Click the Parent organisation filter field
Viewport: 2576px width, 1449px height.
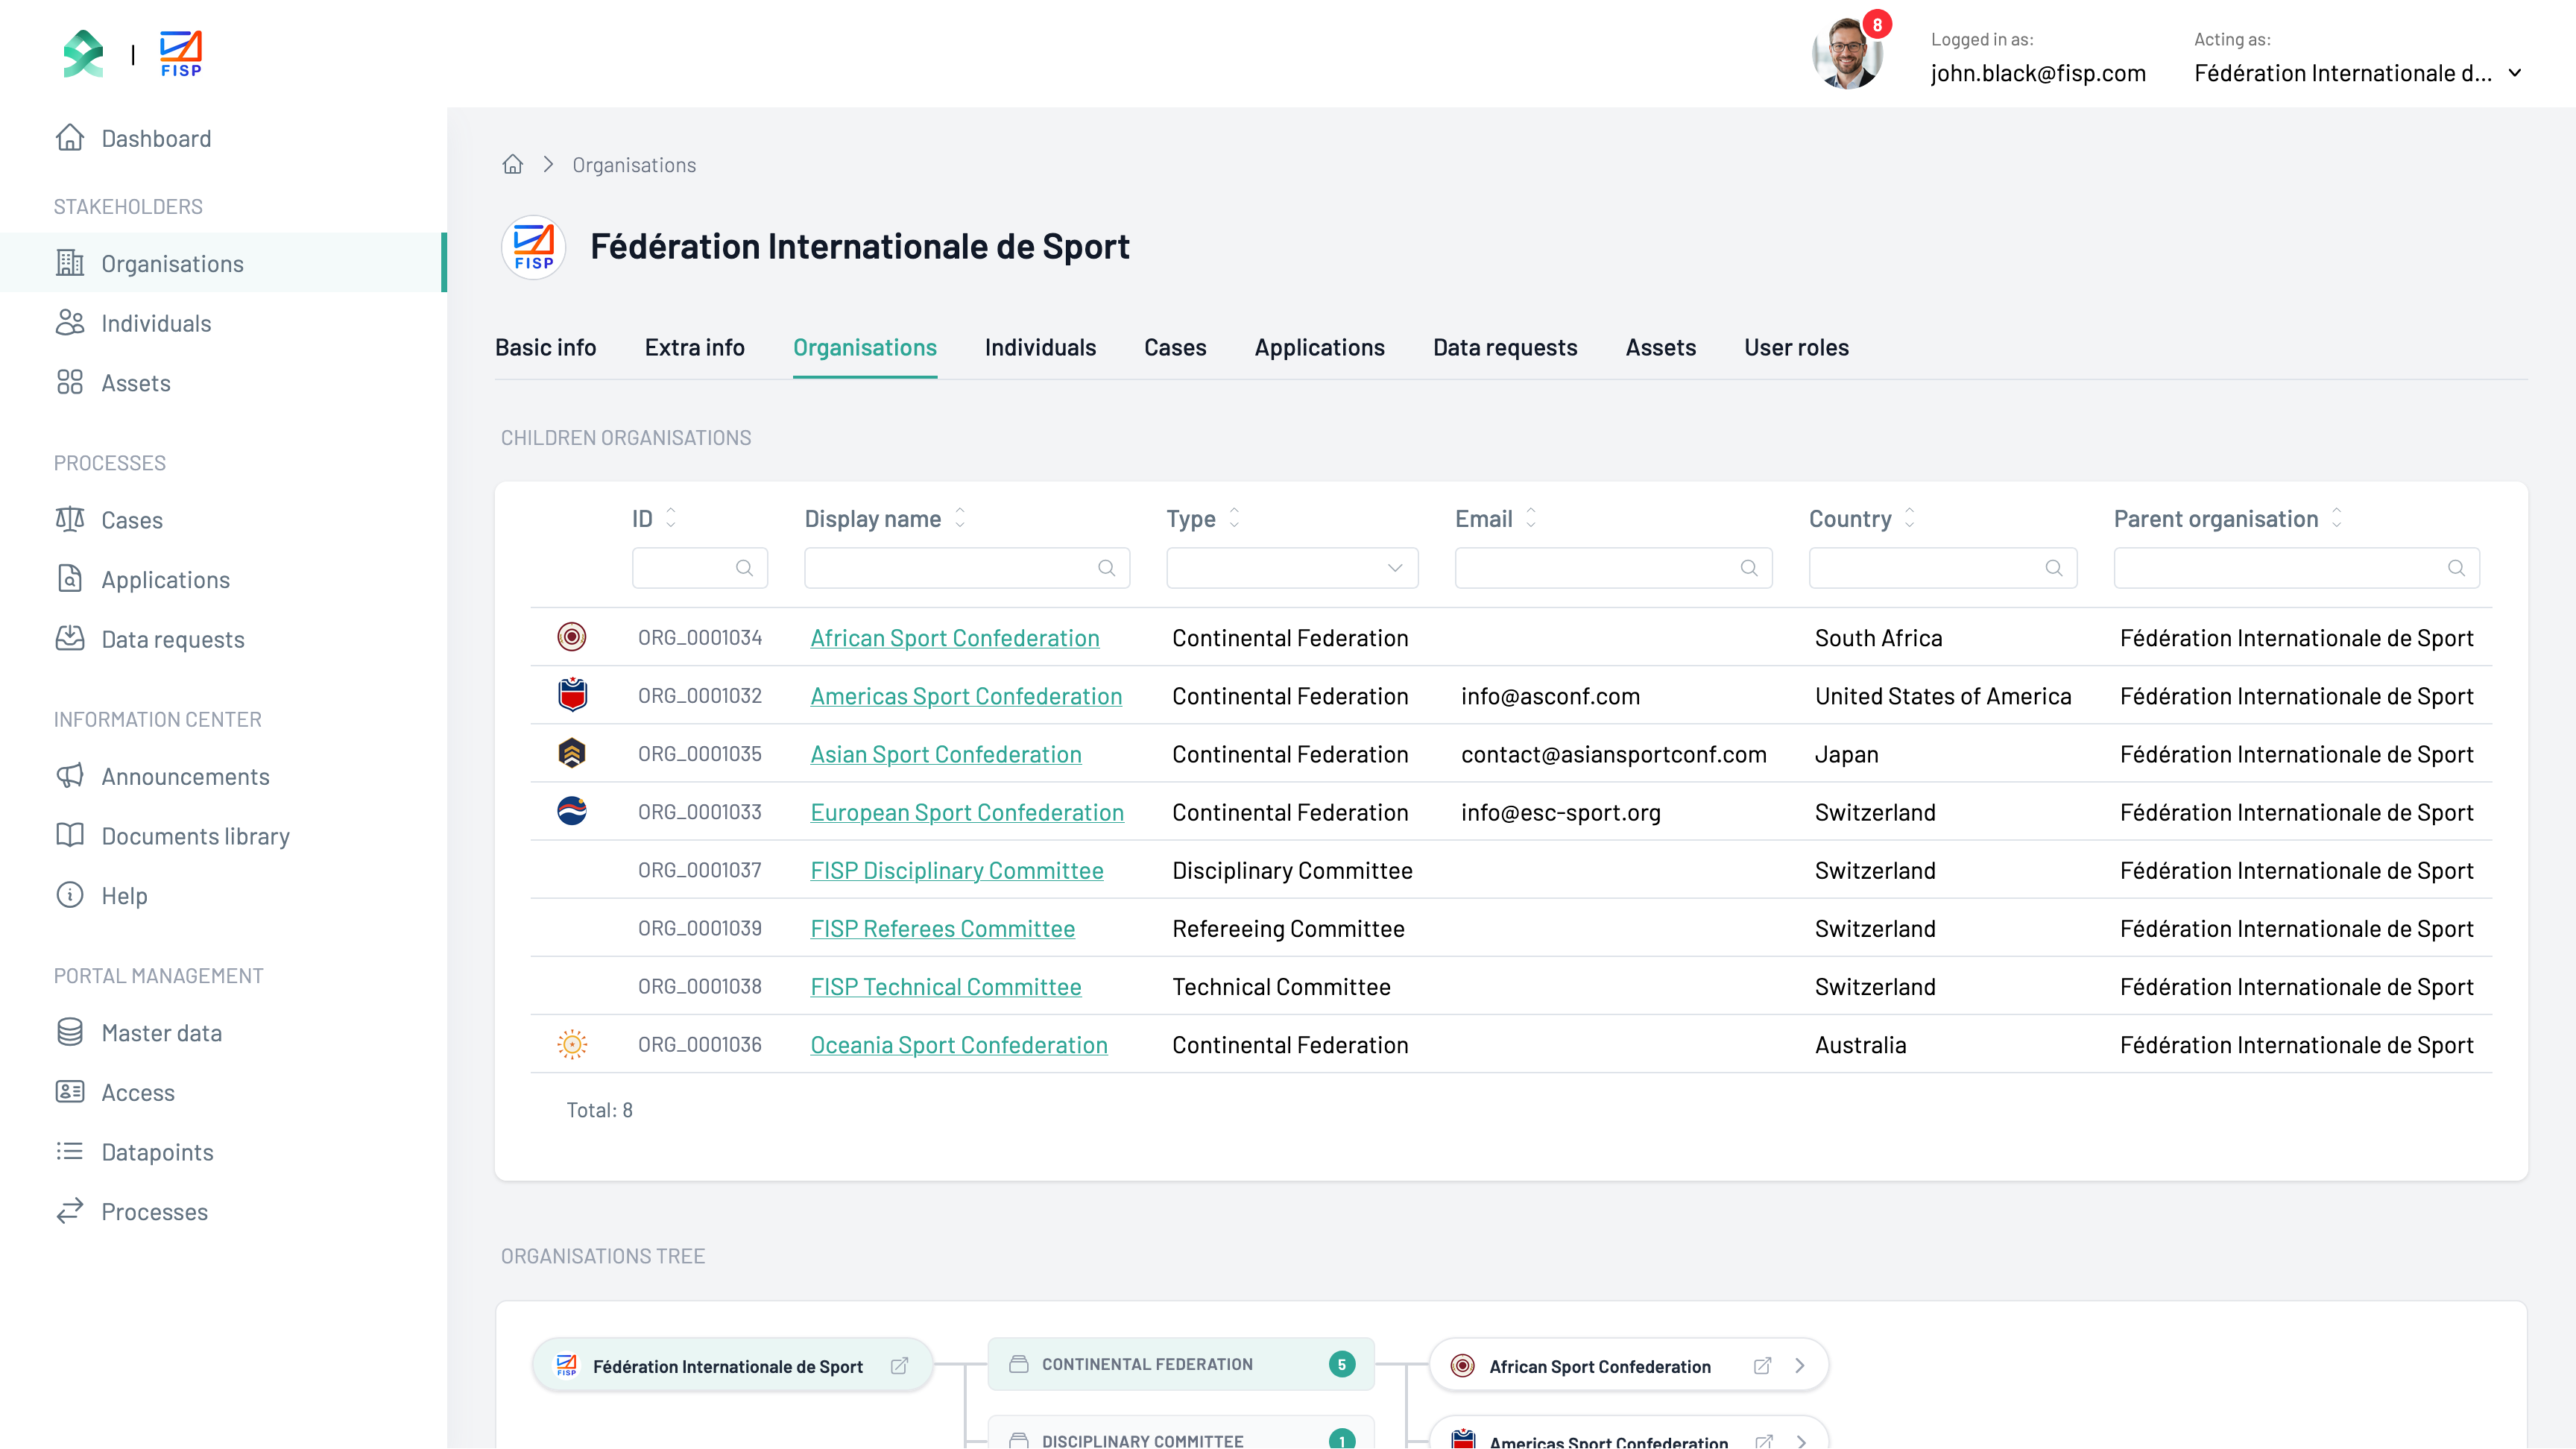click(x=2297, y=568)
